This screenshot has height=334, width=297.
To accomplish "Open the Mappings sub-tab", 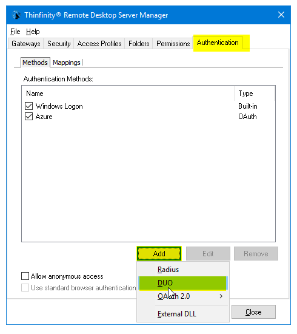I will coord(67,63).
